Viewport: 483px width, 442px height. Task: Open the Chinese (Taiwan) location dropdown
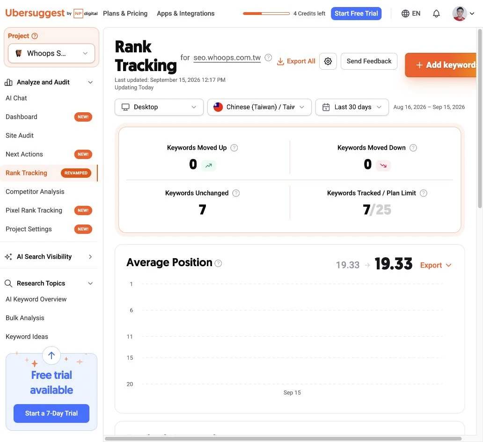pos(259,107)
